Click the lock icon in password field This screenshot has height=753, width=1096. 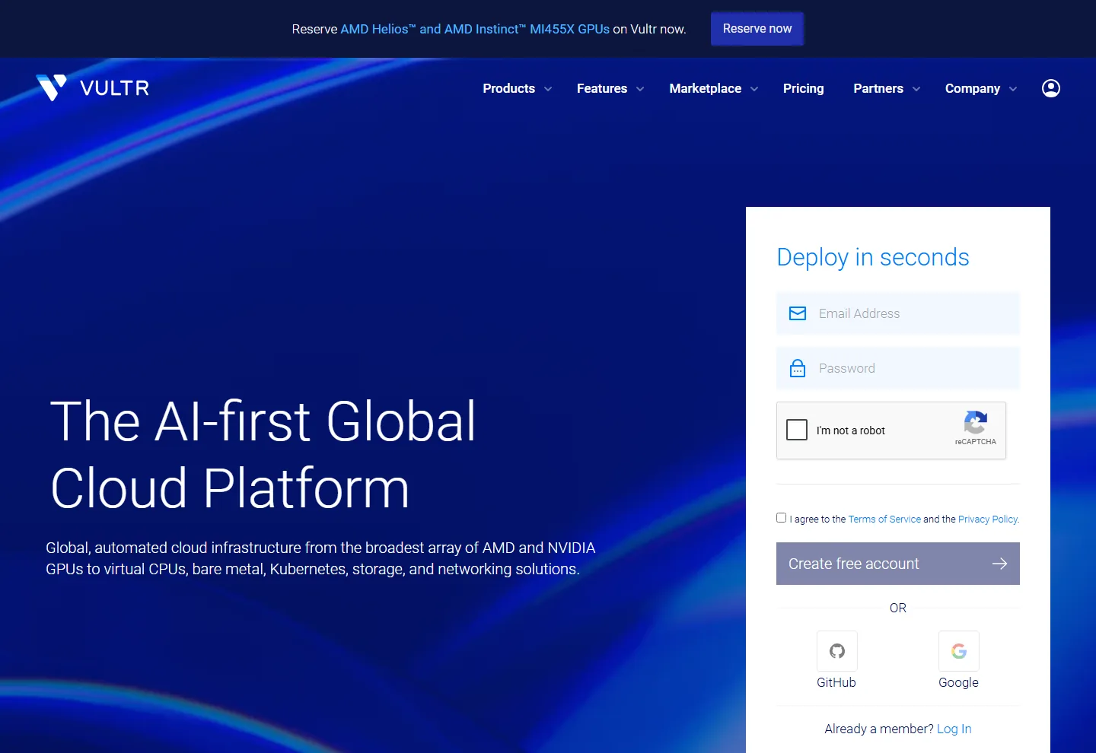click(798, 368)
